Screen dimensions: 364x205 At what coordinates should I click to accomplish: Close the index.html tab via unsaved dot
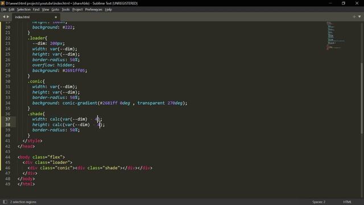tap(56, 17)
